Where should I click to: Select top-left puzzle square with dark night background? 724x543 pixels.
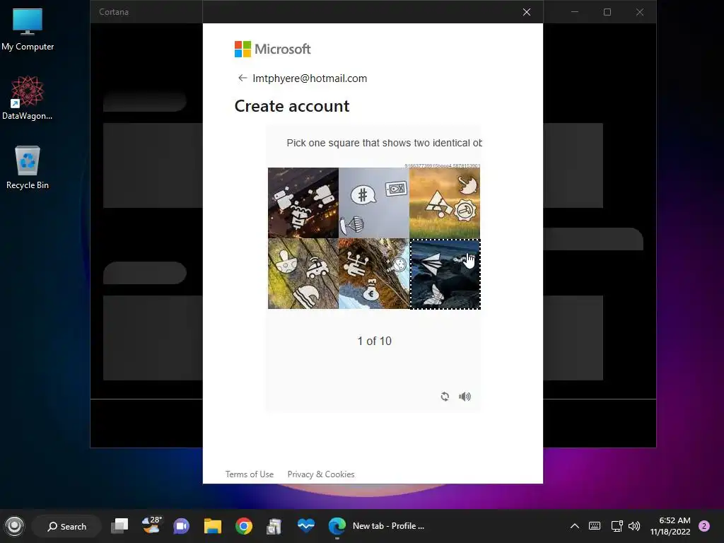click(303, 203)
